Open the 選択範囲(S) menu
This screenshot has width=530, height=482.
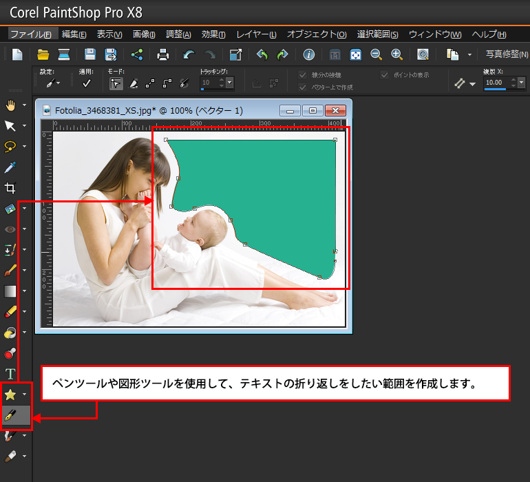point(378,34)
